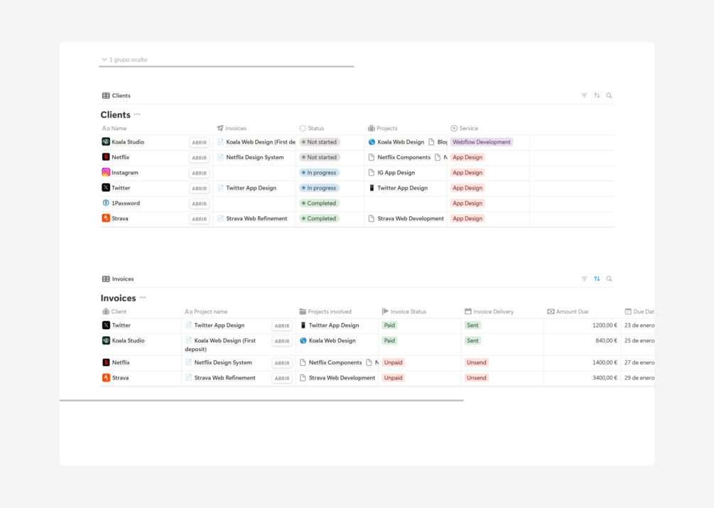Click the search icon in Clients database
714x508 pixels.
(x=610, y=96)
